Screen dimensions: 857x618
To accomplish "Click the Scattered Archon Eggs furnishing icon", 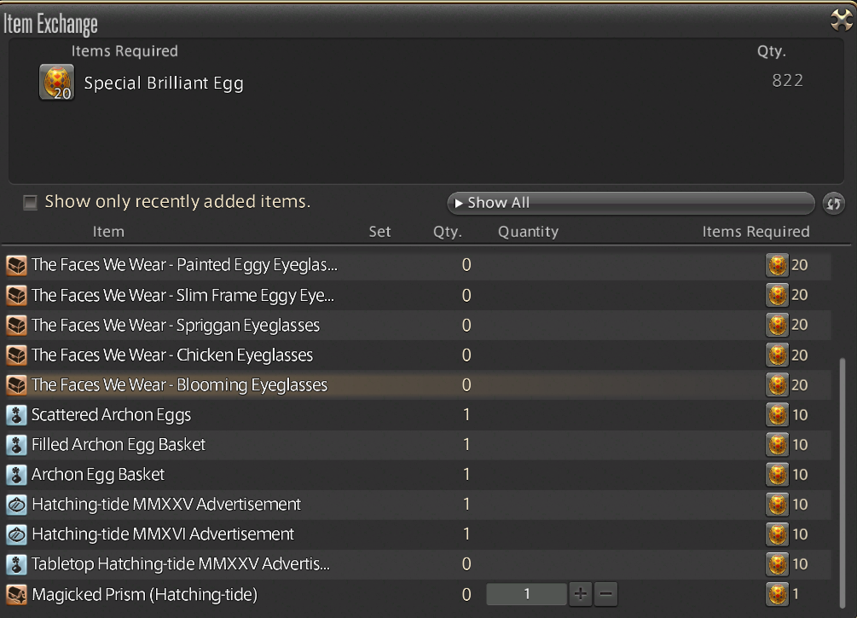I will pos(16,415).
